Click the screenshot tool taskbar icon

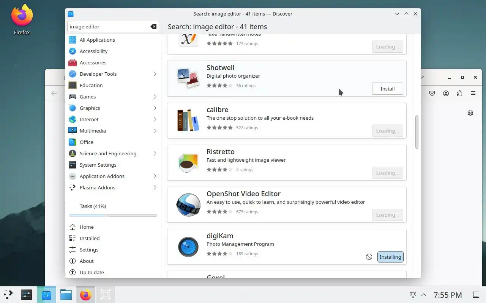point(106,294)
